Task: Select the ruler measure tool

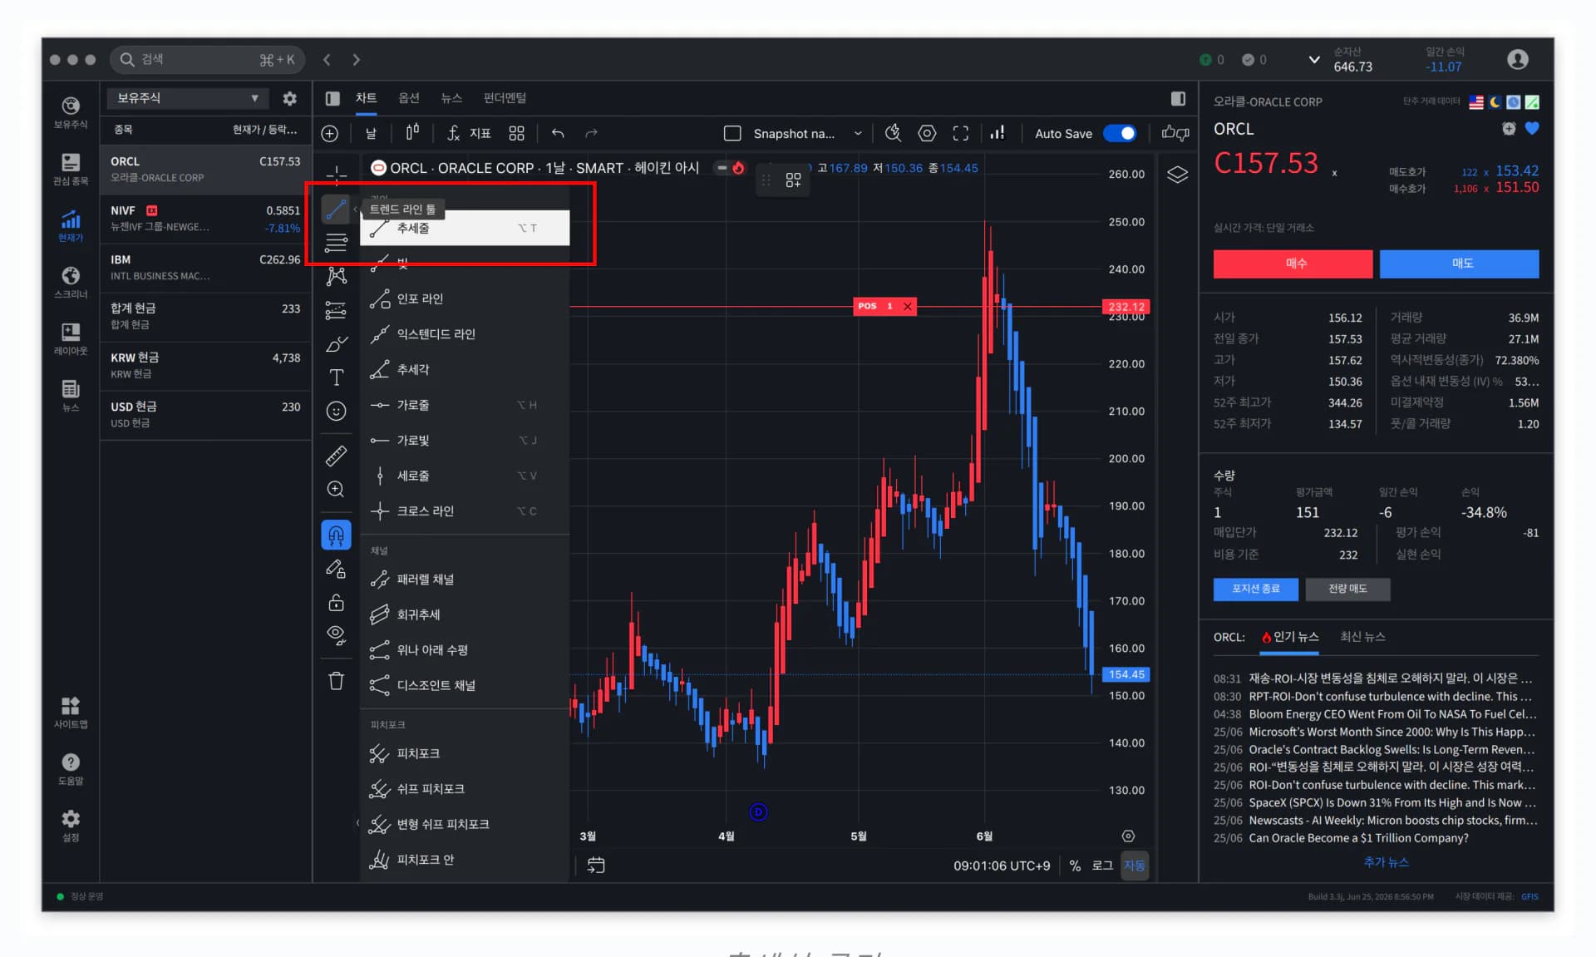Action: coord(336,456)
